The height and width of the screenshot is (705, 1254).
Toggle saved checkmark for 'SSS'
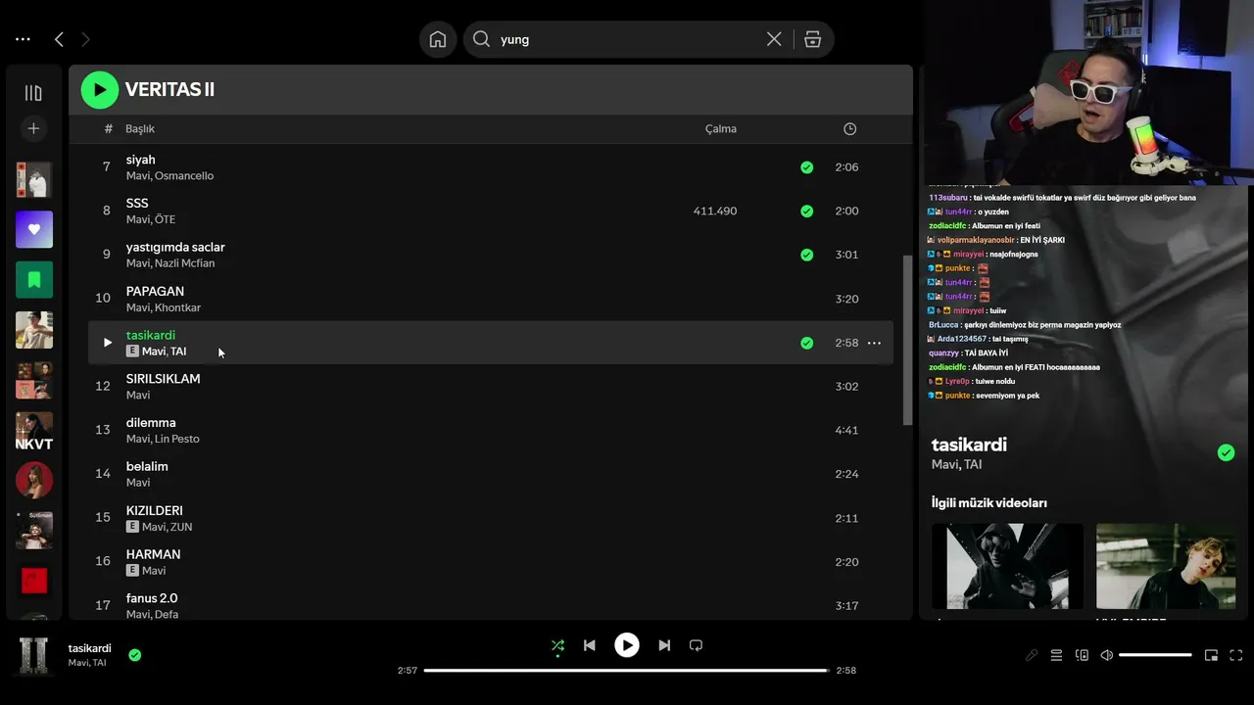[x=806, y=211]
